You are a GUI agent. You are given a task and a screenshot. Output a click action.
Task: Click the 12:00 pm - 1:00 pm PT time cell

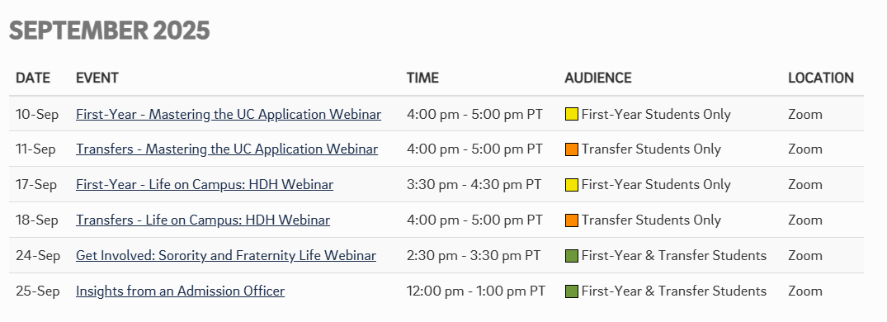click(x=476, y=291)
